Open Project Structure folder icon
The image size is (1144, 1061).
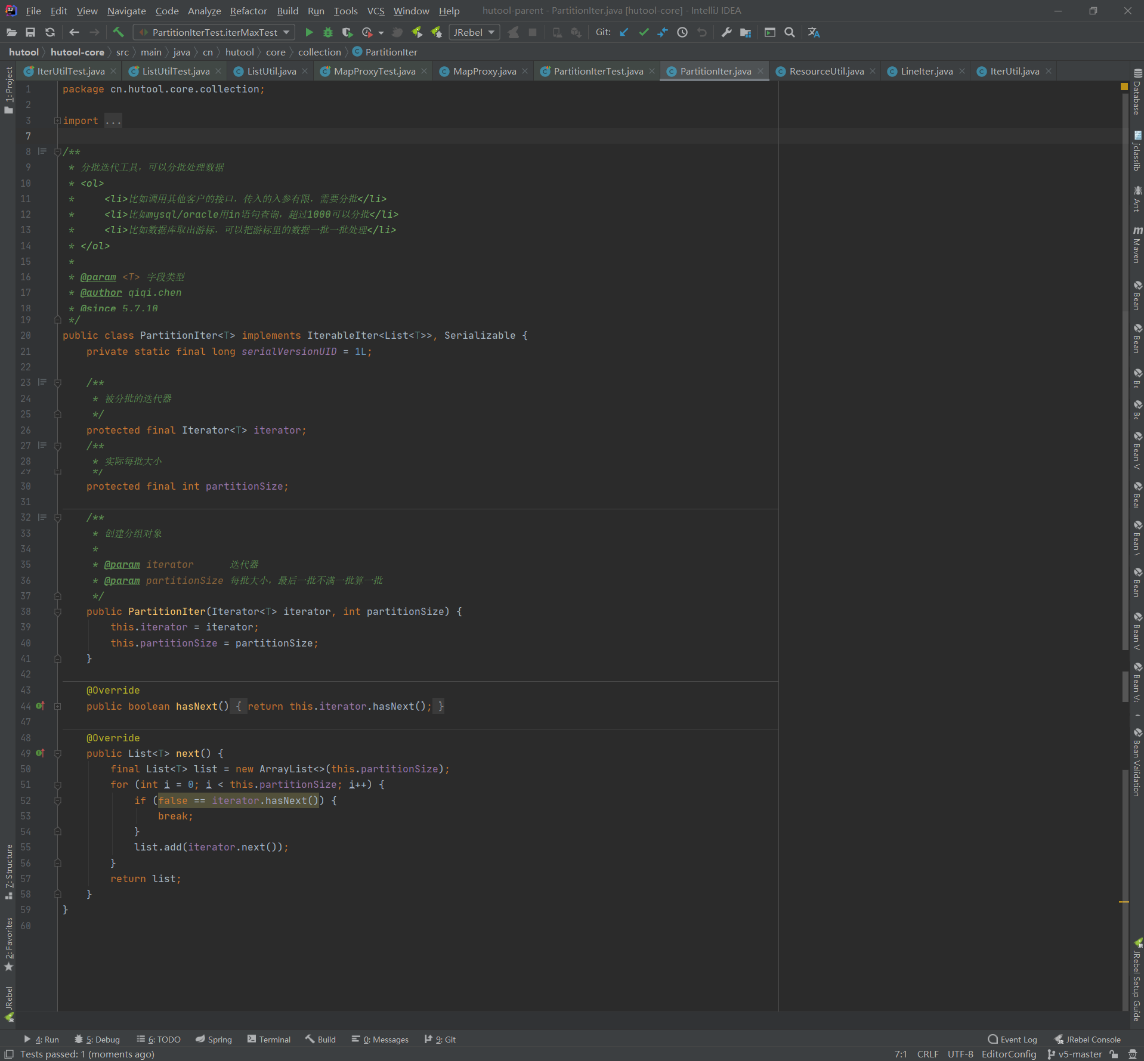(746, 32)
